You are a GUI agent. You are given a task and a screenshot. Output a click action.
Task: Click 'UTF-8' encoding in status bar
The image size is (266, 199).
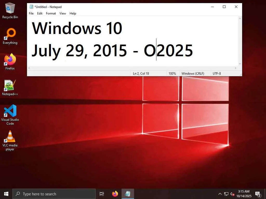click(x=217, y=73)
